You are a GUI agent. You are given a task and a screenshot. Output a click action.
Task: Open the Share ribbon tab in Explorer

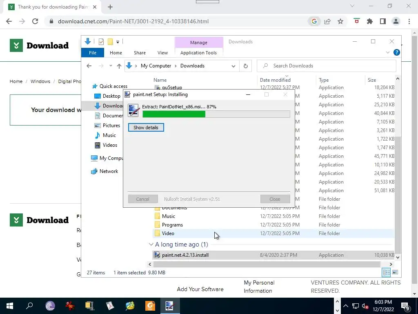pos(140,53)
